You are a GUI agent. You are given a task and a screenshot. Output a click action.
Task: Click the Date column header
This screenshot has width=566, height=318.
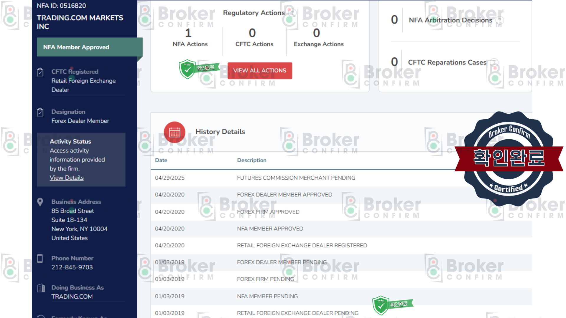coord(161,160)
